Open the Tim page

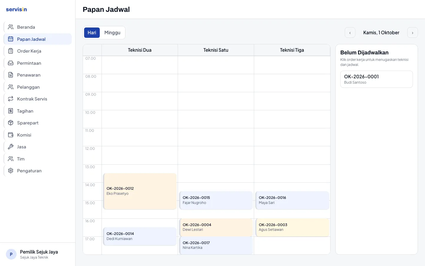click(x=38, y=159)
